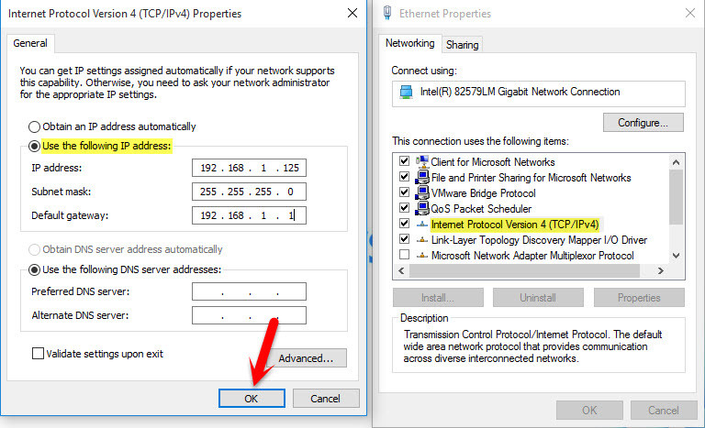705x428 pixels.
Task: Open the Networking tab
Action: click(409, 43)
